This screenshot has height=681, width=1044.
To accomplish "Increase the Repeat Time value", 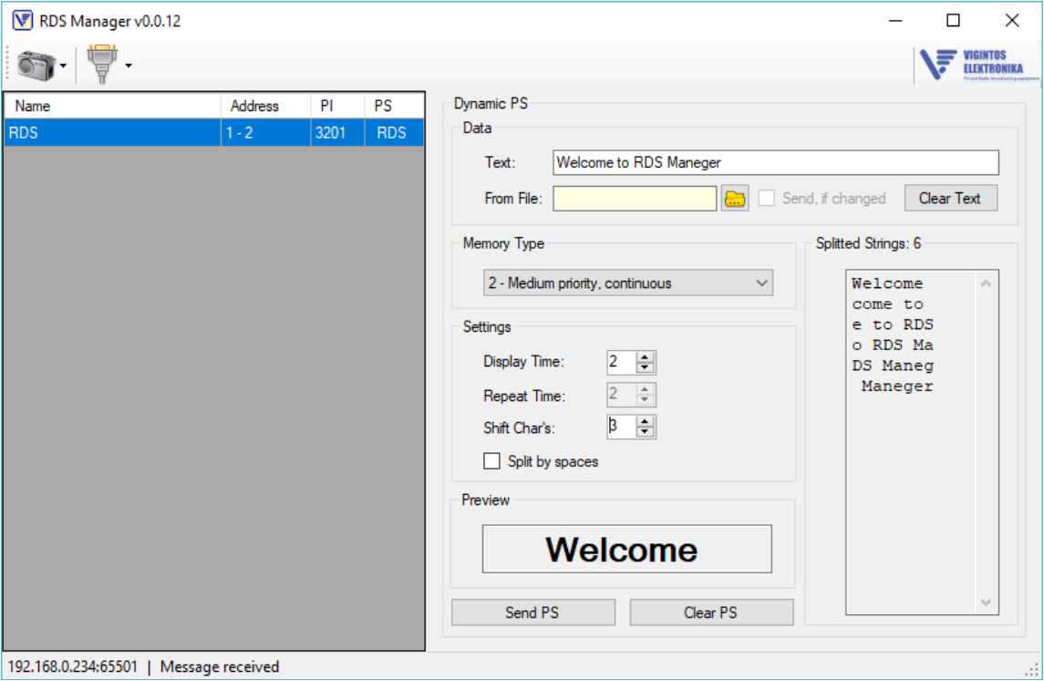I will [x=645, y=389].
